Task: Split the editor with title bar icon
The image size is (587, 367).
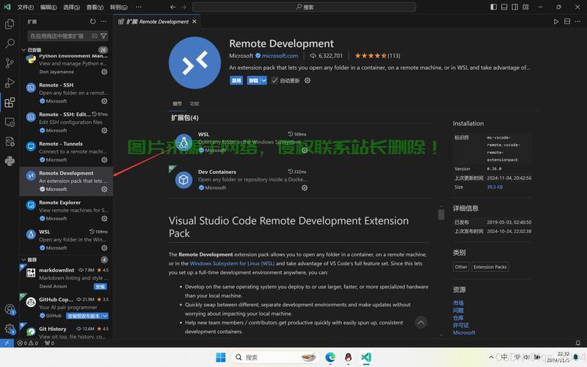Action: 567,22
